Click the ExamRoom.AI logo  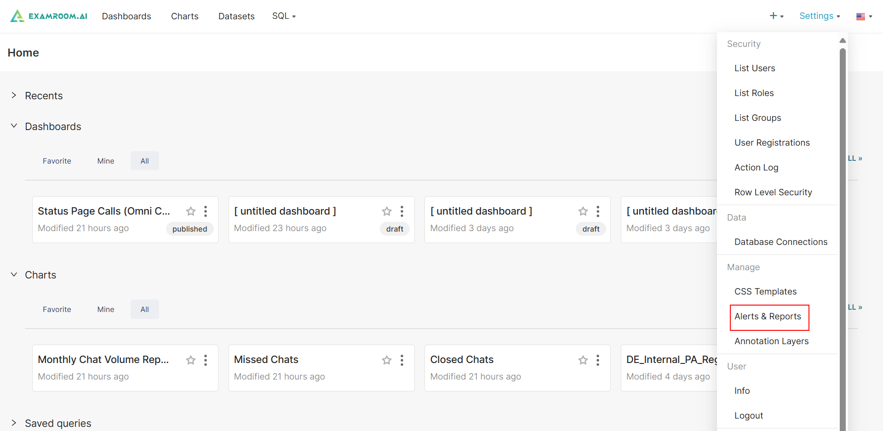coord(49,16)
